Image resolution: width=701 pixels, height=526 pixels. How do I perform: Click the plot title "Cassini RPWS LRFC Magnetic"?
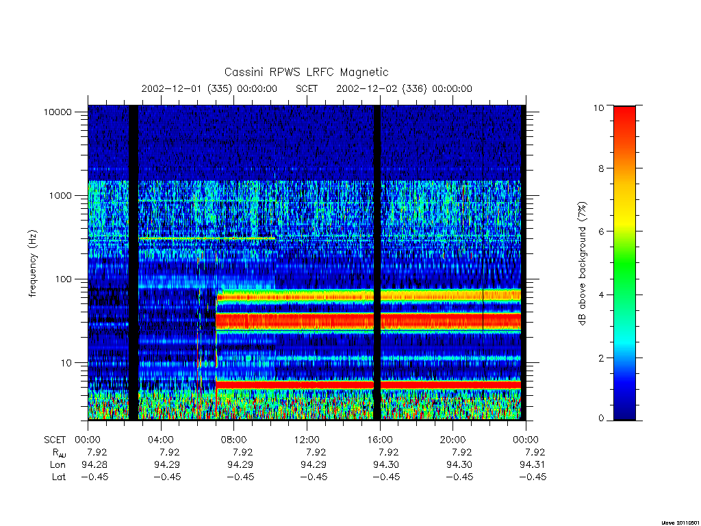[306, 72]
